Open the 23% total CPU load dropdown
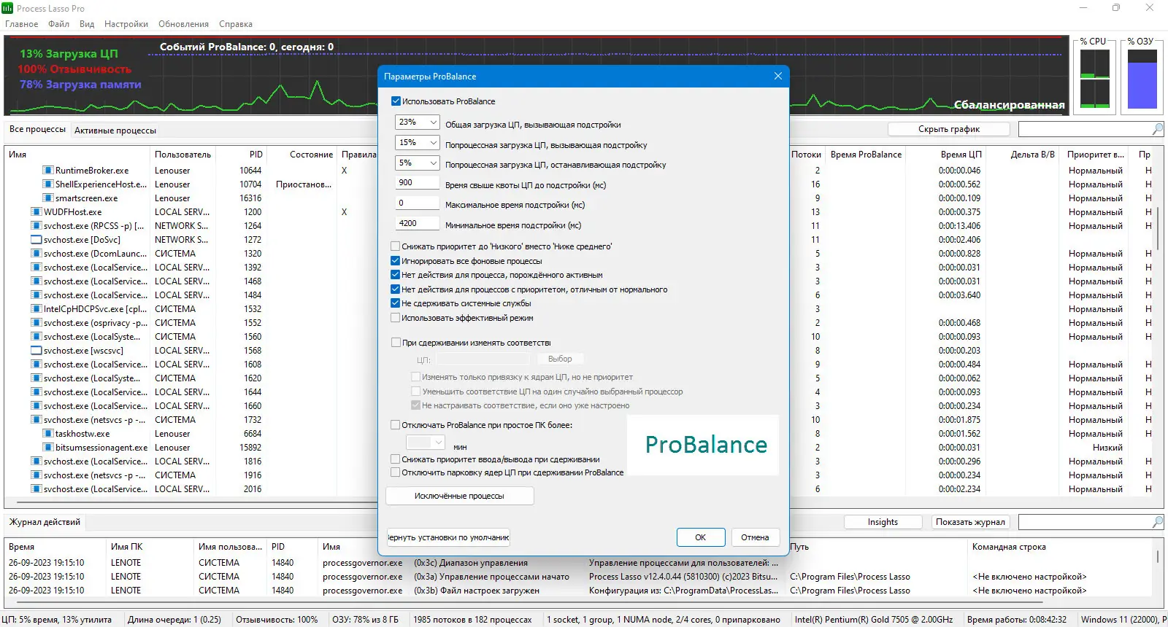Viewport: 1168px width, 627px height. (x=418, y=122)
